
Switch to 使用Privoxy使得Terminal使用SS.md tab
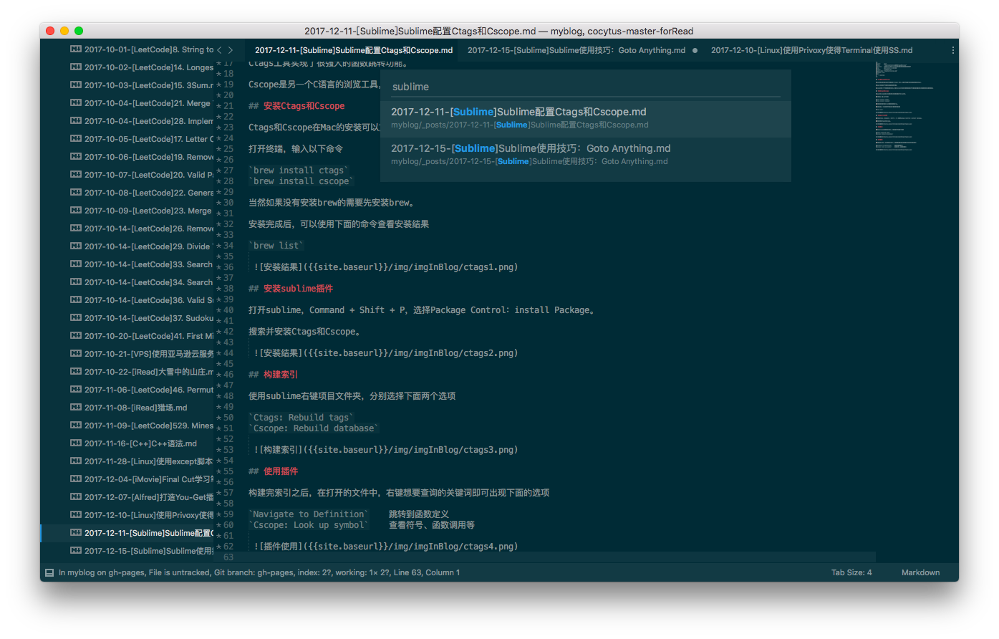point(811,50)
